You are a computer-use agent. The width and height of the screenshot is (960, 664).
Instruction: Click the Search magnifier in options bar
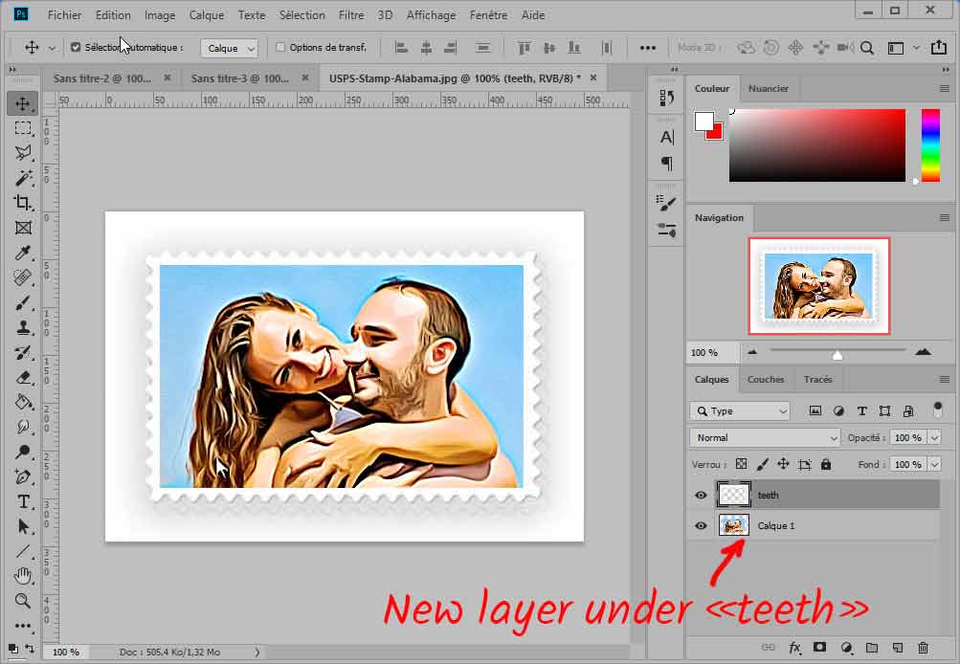pyautogui.click(x=867, y=48)
